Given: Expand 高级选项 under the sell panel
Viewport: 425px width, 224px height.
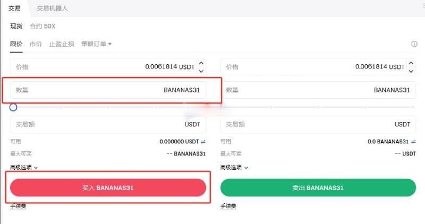Looking at the screenshot, I should coord(234,168).
